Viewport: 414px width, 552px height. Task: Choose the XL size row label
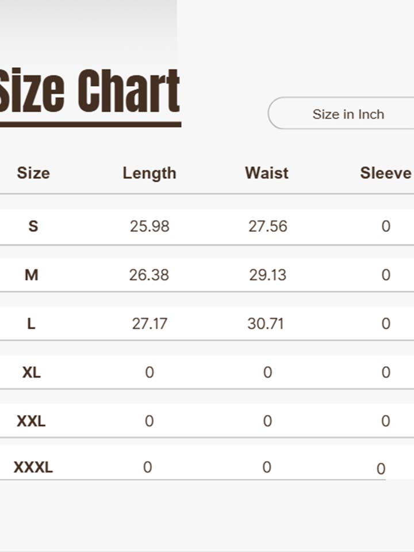(x=32, y=373)
